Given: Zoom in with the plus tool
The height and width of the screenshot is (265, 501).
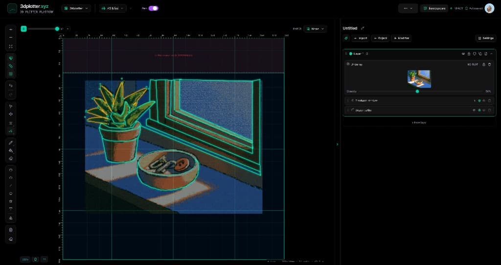Looking at the screenshot, I should (x=11, y=29).
